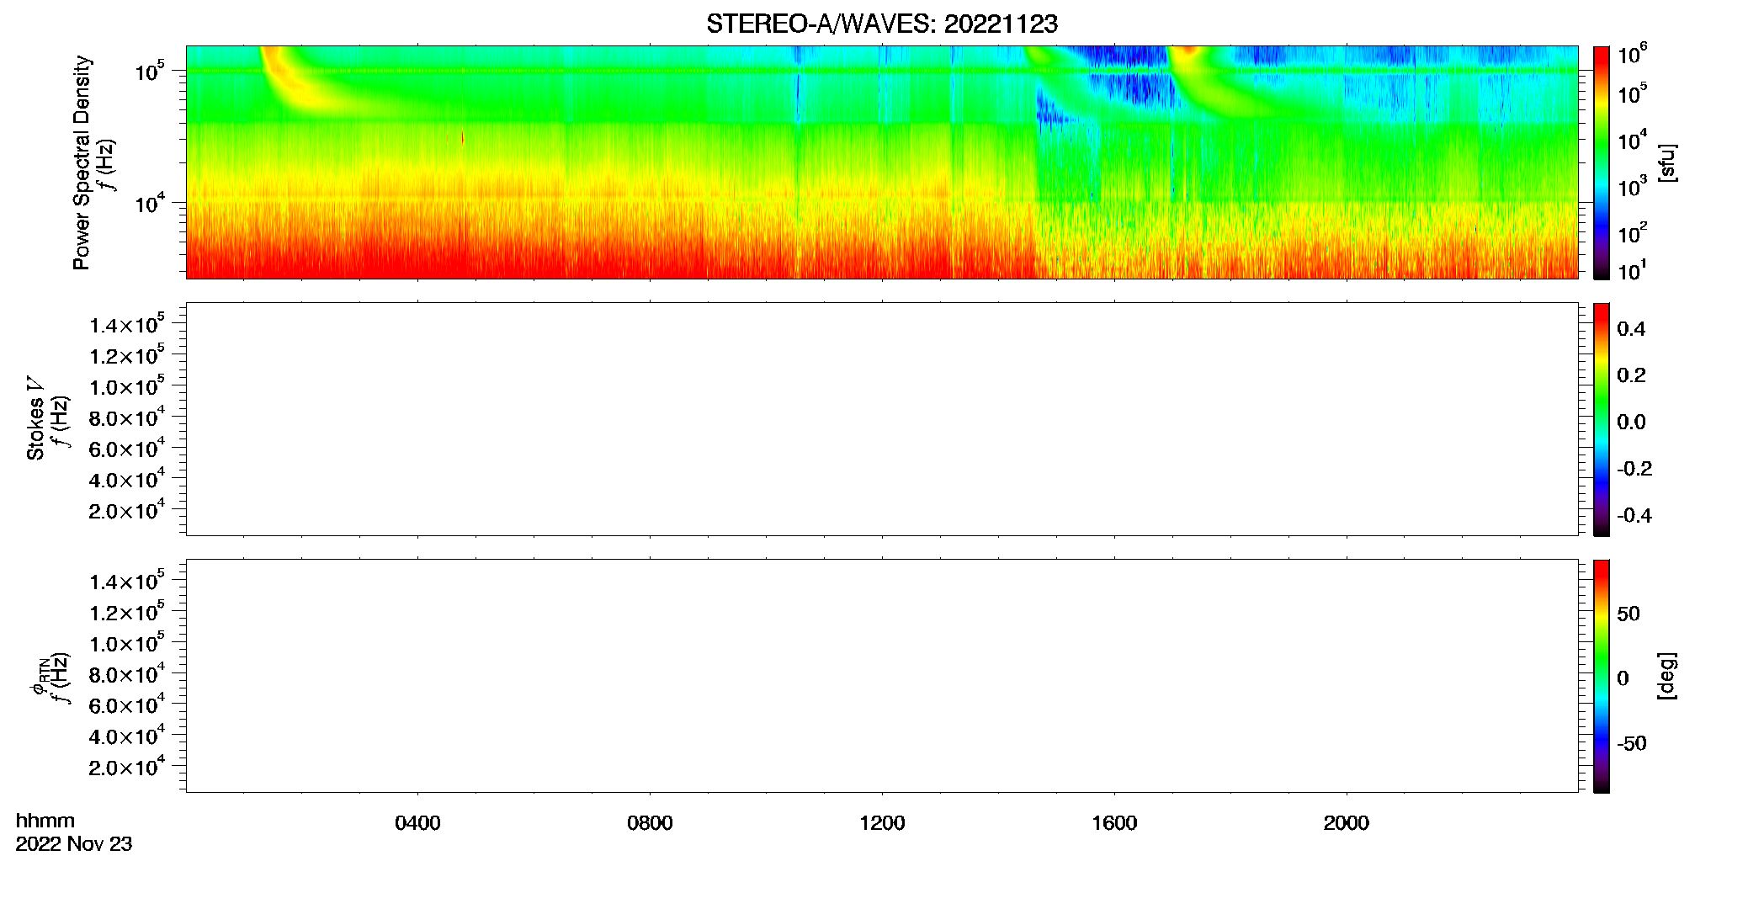Select the "0800" time tick label
The width and height of the screenshot is (1764, 909).
(x=650, y=823)
